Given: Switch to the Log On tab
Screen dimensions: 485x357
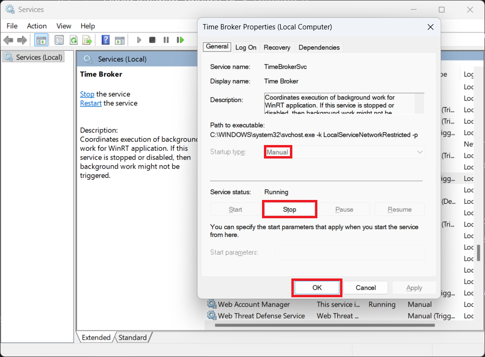Looking at the screenshot, I should coord(246,47).
